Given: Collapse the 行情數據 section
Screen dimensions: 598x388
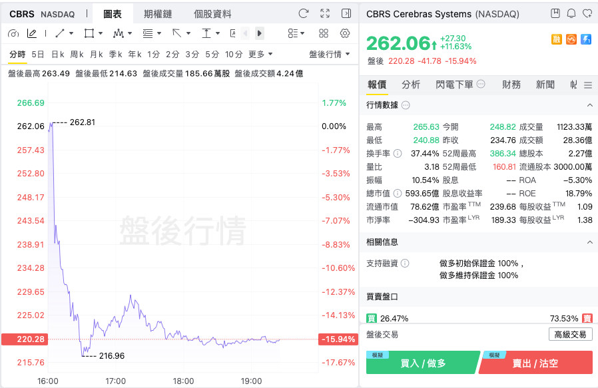Looking at the screenshot, I should click(x=589, y=105).
